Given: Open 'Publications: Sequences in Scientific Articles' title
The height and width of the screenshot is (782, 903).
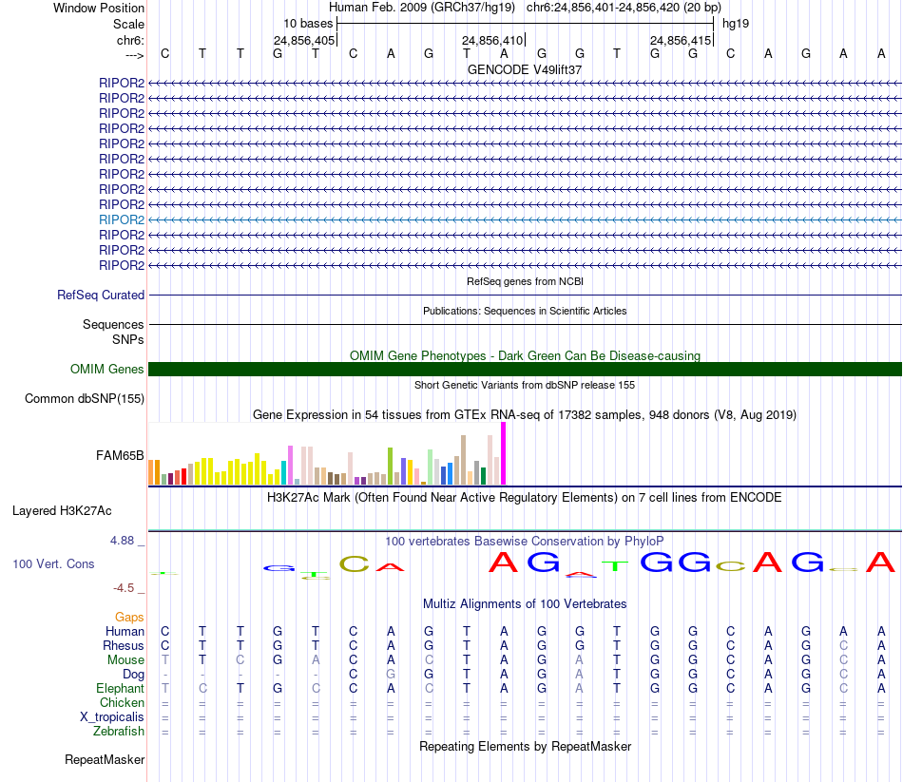Looking at the screenshot, I should 525,311.
